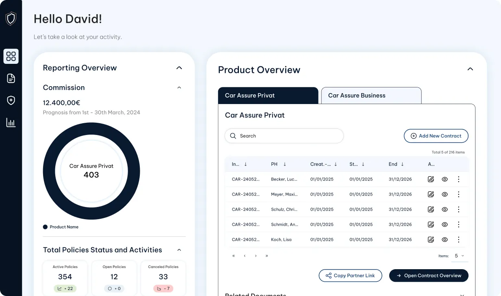This screenshot has height=296, width=501.
Task: Open the Items per page dropdown
Action: coord(460,256)
